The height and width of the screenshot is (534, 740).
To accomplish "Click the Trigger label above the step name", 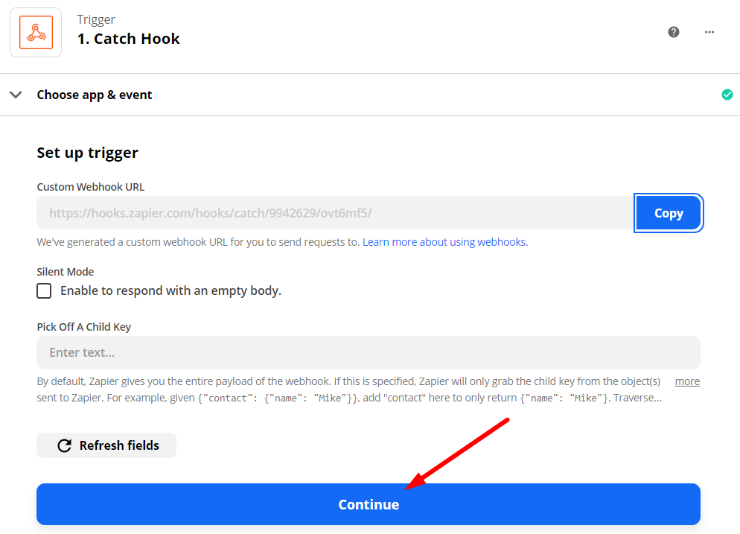I will pos(96,19).
